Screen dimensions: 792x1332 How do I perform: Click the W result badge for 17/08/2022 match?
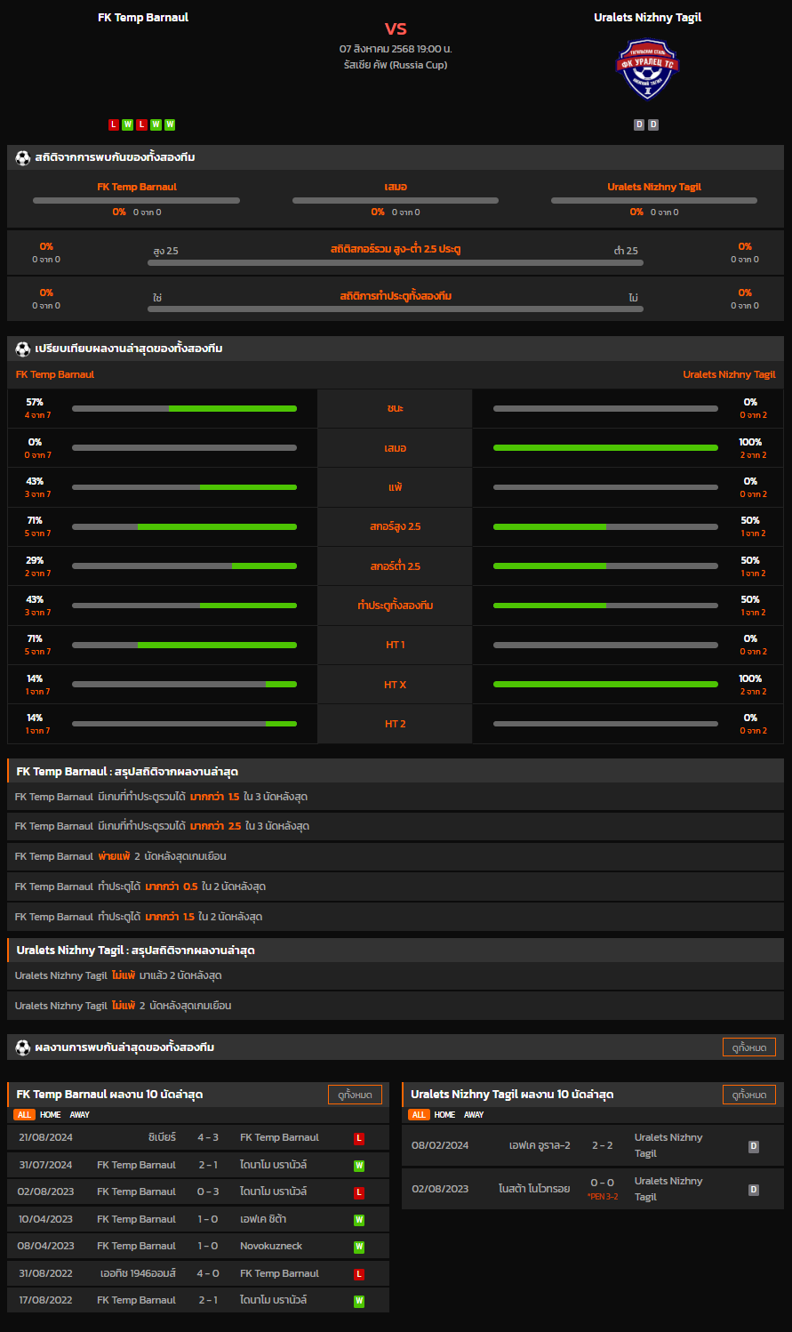click(x=359, y=1301)
